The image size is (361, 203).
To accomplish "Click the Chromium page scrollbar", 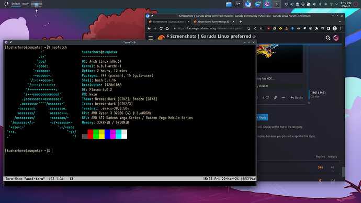I will click(x=343, y=172).
